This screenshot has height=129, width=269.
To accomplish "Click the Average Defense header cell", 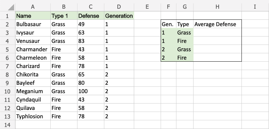I will coord(217,24).
